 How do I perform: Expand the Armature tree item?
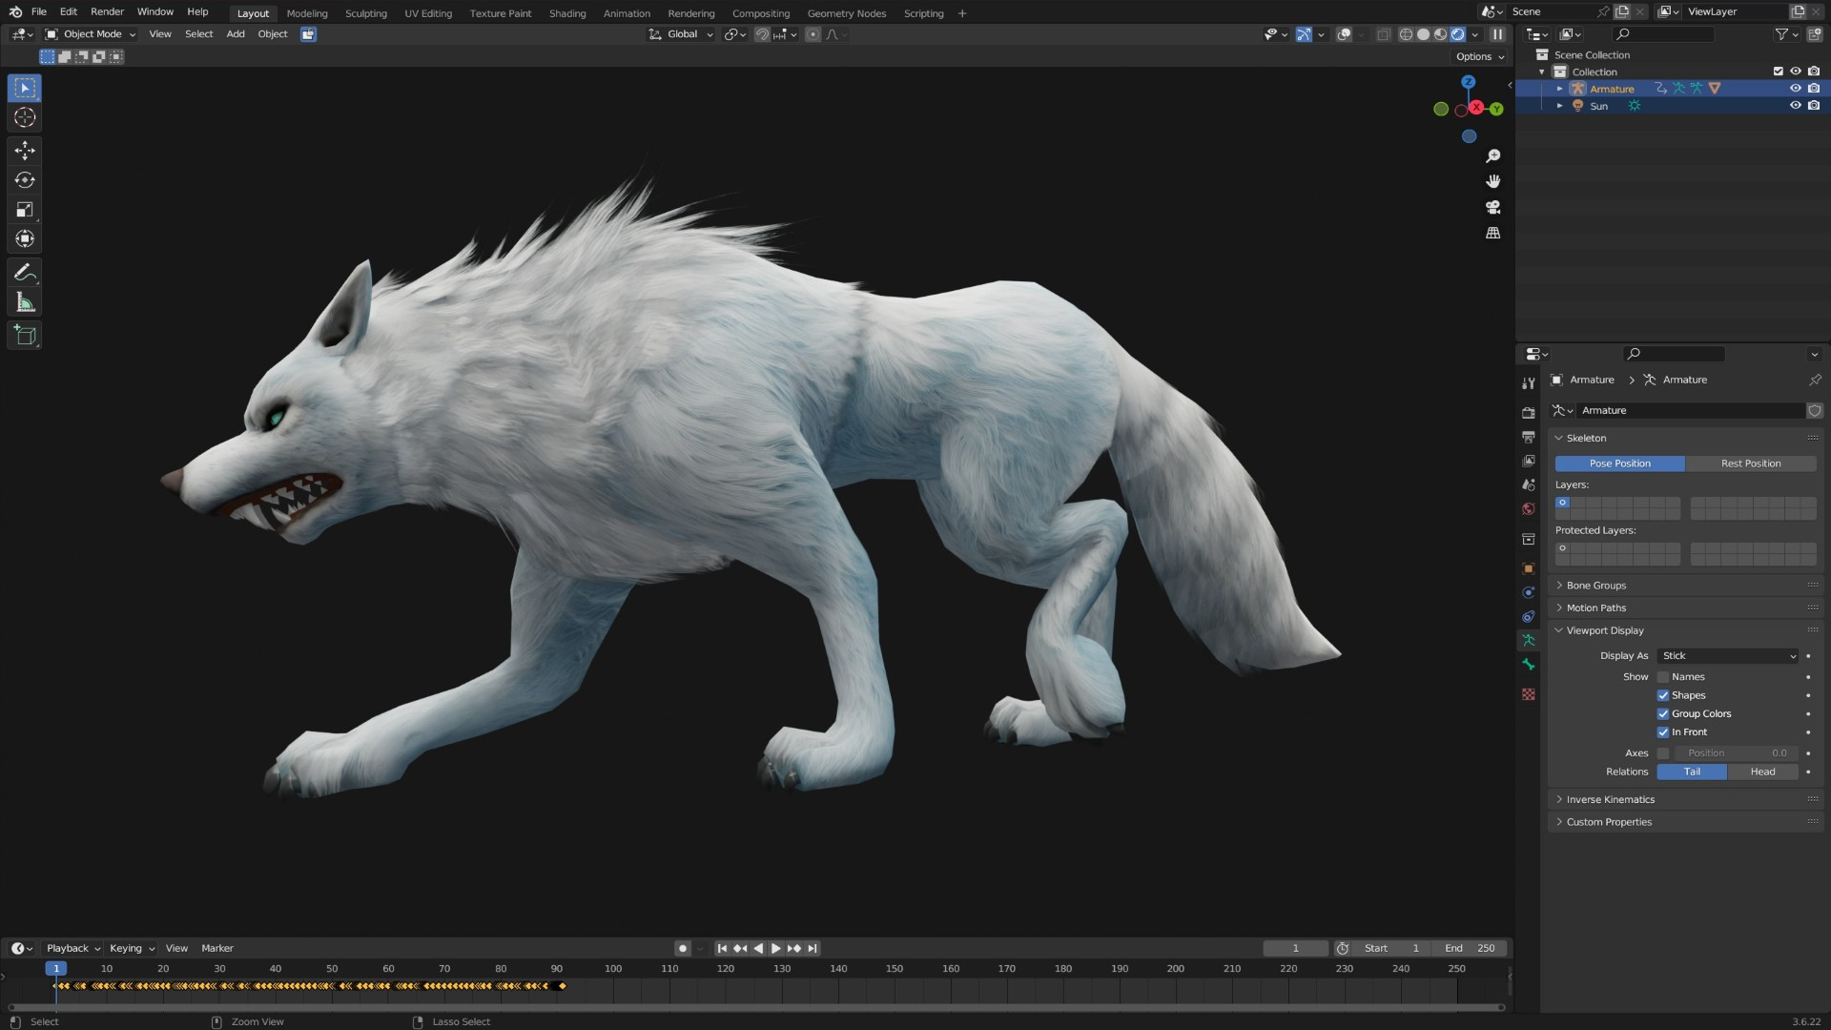[x=1560, y=89]
